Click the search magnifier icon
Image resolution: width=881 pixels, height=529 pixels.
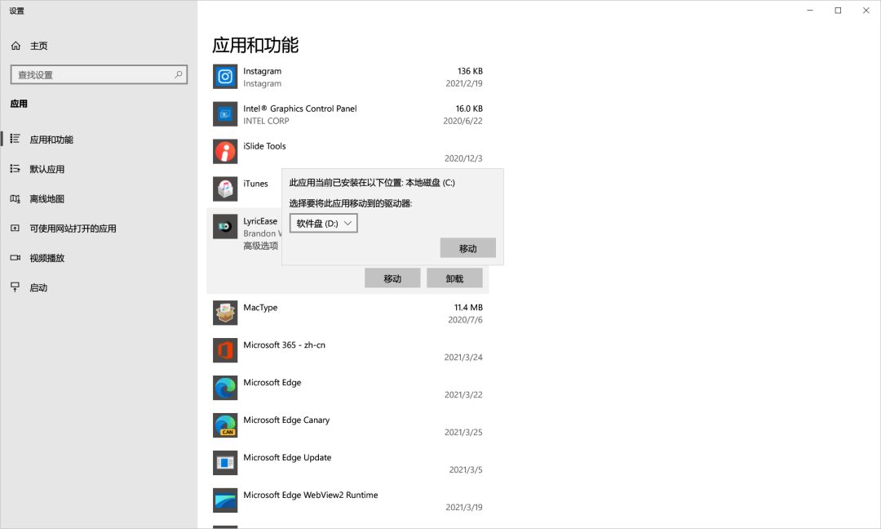(x=178, y=74)
